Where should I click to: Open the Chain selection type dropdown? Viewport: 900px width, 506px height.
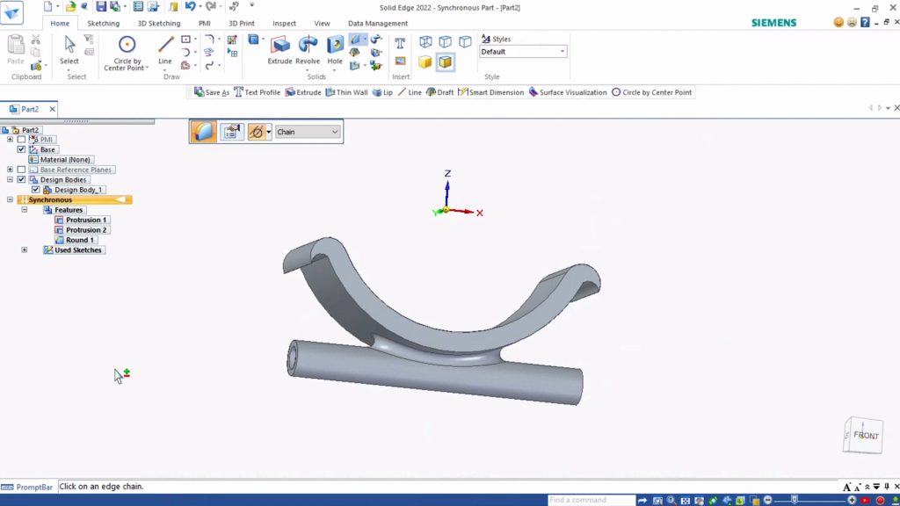(308, 132)
